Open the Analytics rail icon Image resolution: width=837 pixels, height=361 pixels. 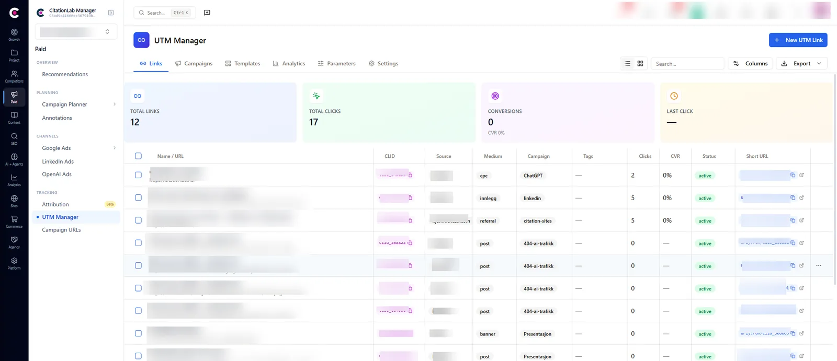pos(14,180)
